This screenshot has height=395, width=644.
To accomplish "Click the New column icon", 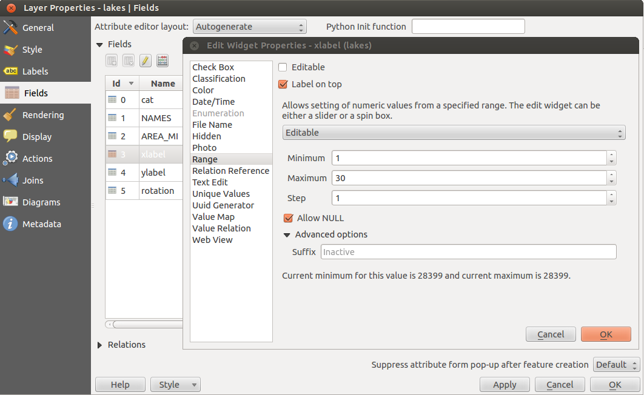I will (112, 61).
